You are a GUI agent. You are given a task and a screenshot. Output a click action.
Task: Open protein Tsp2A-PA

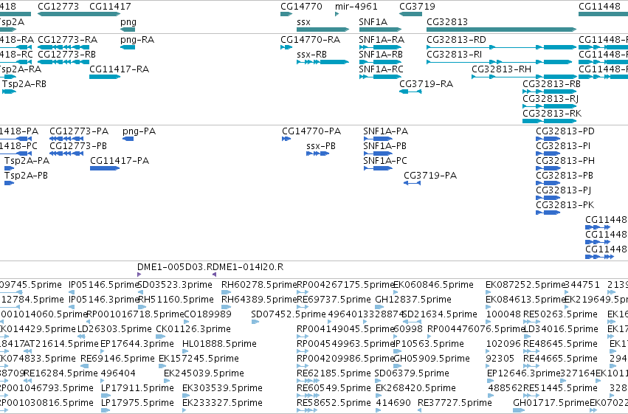click(9, 168)
